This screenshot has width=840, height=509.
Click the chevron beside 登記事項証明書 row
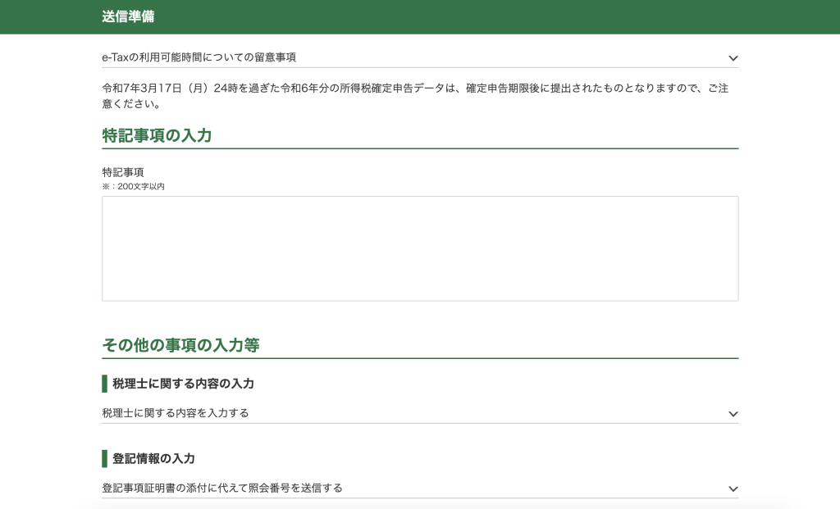(733, 489)
